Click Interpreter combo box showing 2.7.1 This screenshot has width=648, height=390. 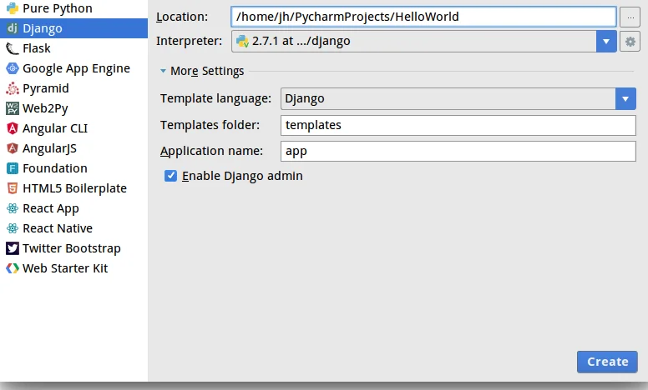tap(424, 41)
